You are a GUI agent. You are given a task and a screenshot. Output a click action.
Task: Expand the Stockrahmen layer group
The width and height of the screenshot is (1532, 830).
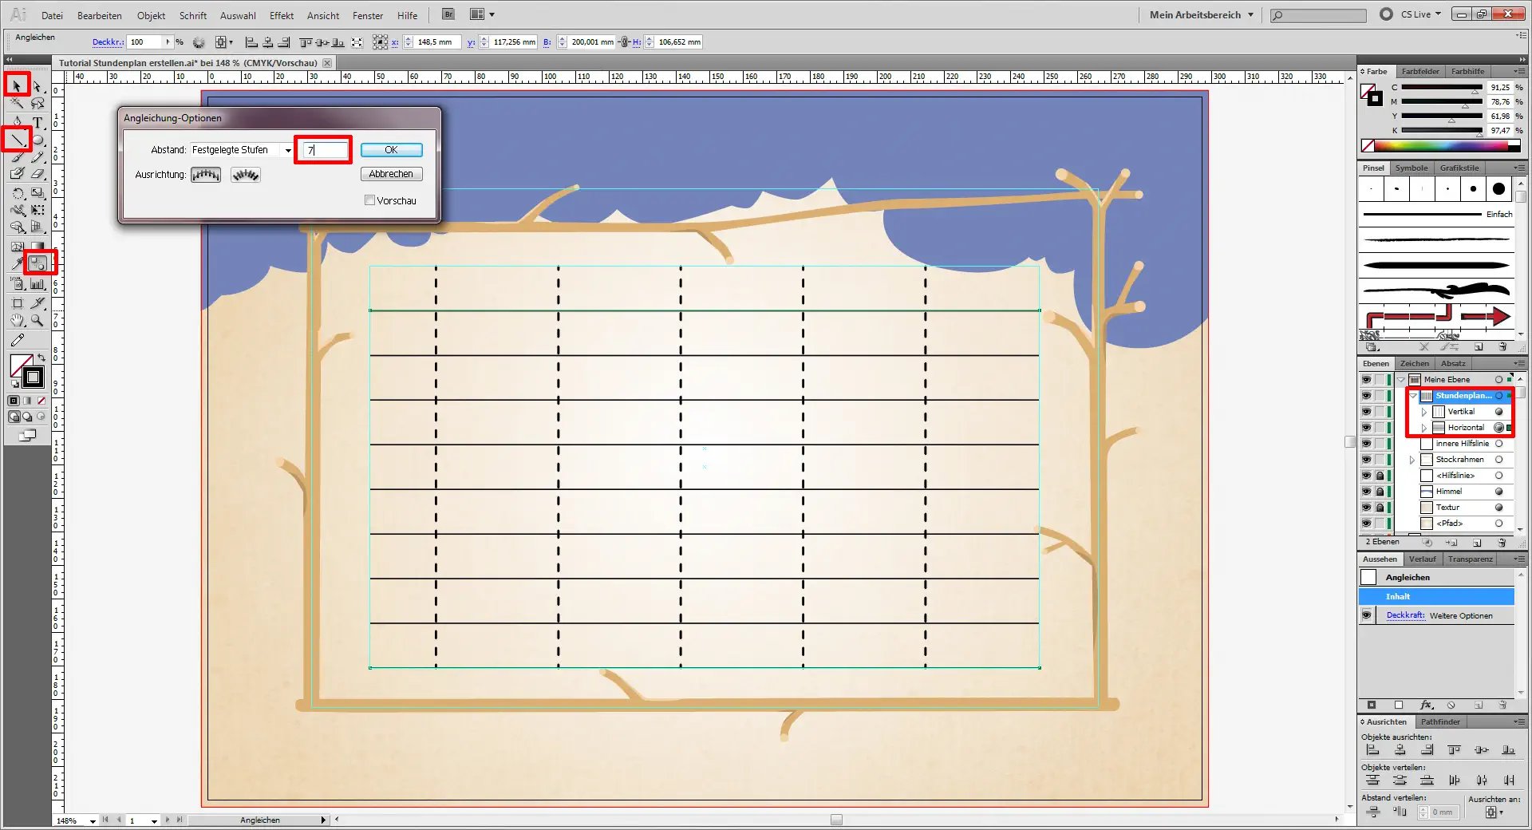point(1412,460)
